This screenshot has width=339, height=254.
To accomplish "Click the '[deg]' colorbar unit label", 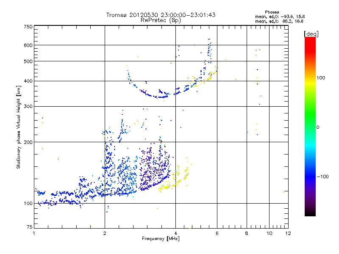I will 311,34.
